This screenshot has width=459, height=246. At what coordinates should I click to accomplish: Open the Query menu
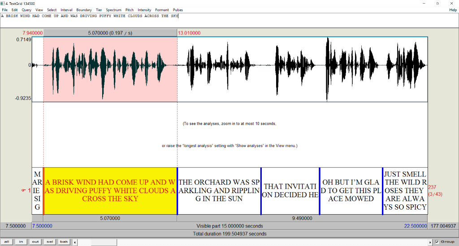coord(26,10)
